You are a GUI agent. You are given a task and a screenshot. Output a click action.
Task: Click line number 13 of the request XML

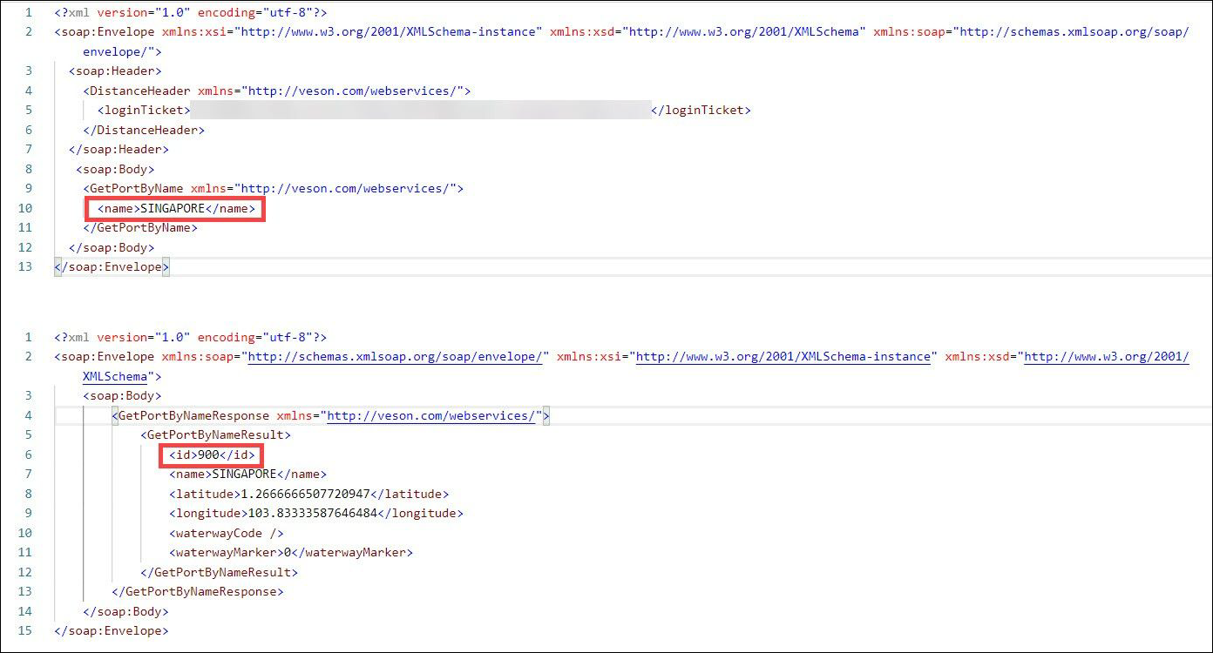pos(25,267)
